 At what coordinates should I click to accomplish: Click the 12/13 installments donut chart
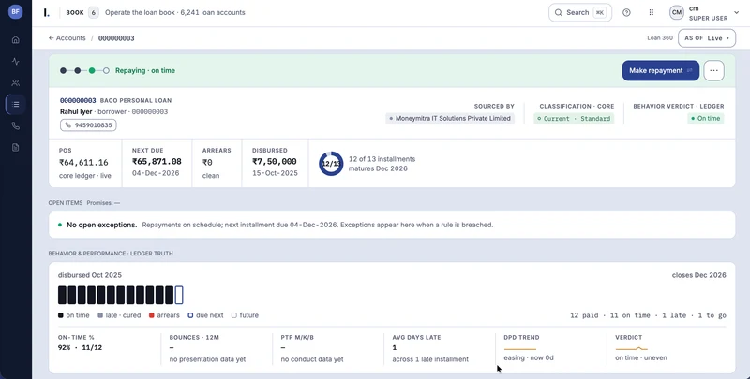[x=331, y=164]
